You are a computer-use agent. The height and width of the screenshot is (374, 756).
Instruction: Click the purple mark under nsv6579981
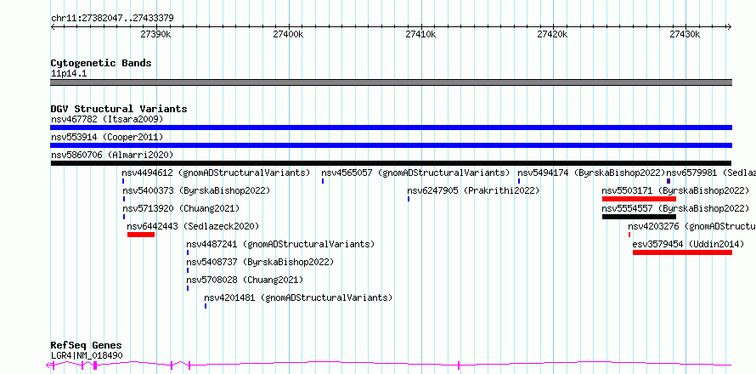click(669, 181)
